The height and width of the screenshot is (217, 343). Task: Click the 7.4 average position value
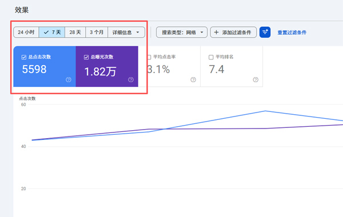coord(217,69)
